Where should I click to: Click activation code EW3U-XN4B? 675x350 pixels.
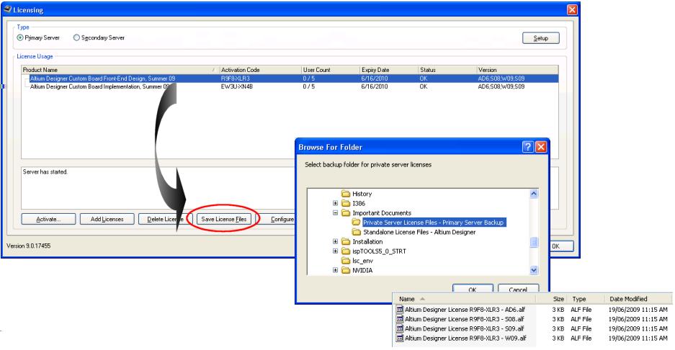(237, 86)
